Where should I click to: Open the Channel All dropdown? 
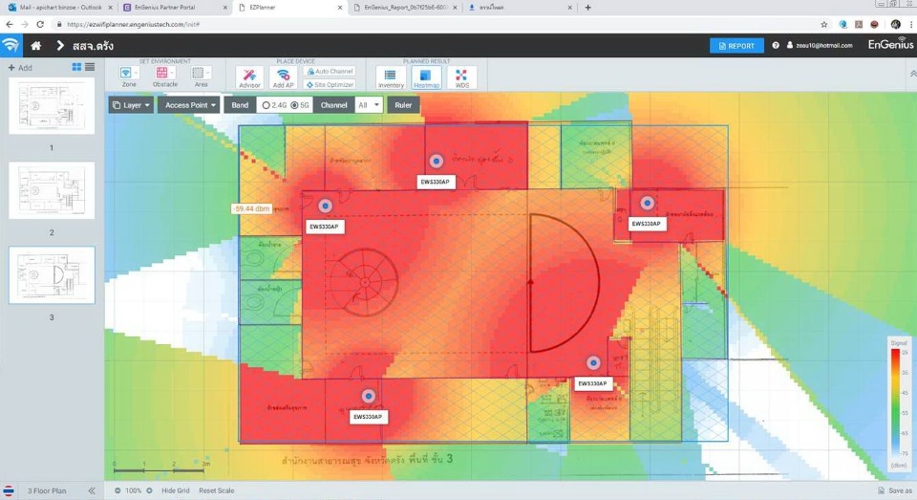coord(369,105)
